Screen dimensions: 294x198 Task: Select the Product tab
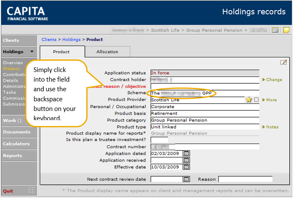coord(61,52)
